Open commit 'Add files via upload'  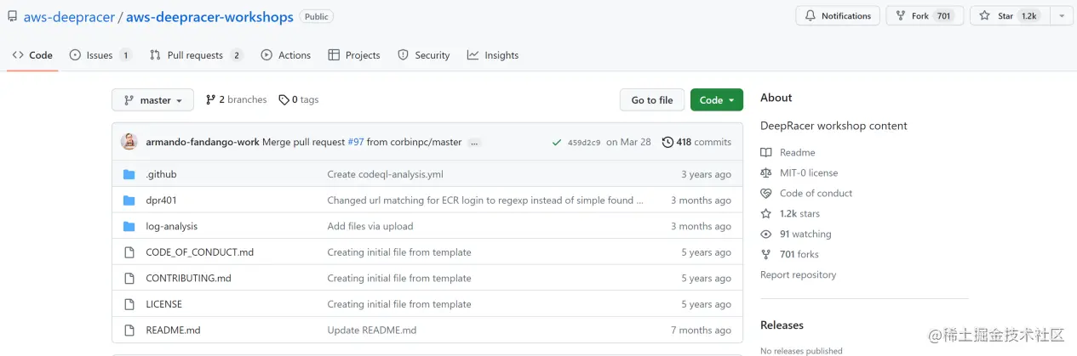pos(370,226)
